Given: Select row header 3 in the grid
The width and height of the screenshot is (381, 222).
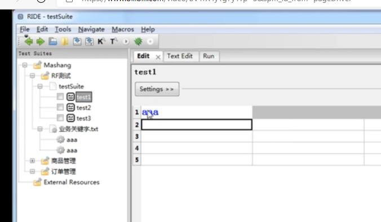Looking at the screenshot, I should pyautogui.click(x=137, y=137).
